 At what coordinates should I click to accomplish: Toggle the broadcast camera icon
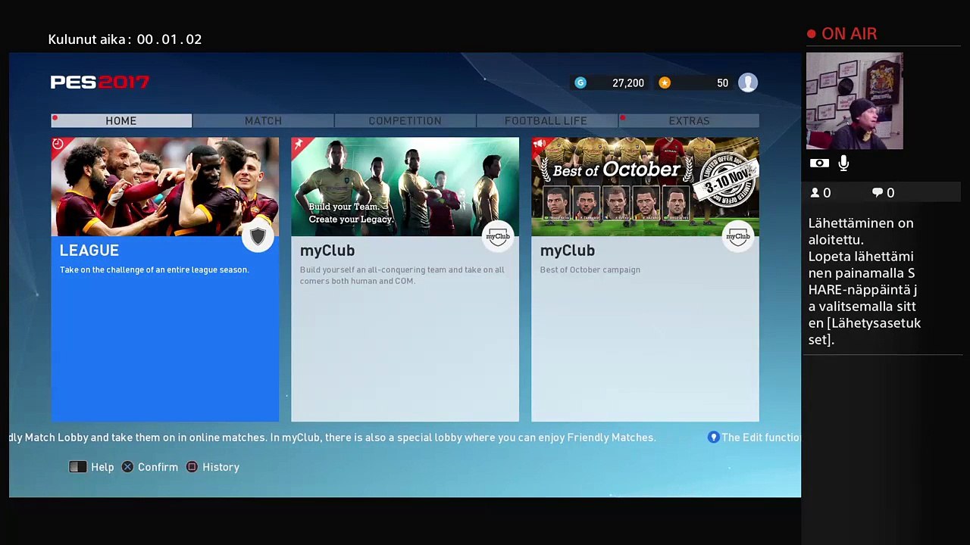[819, 163]
